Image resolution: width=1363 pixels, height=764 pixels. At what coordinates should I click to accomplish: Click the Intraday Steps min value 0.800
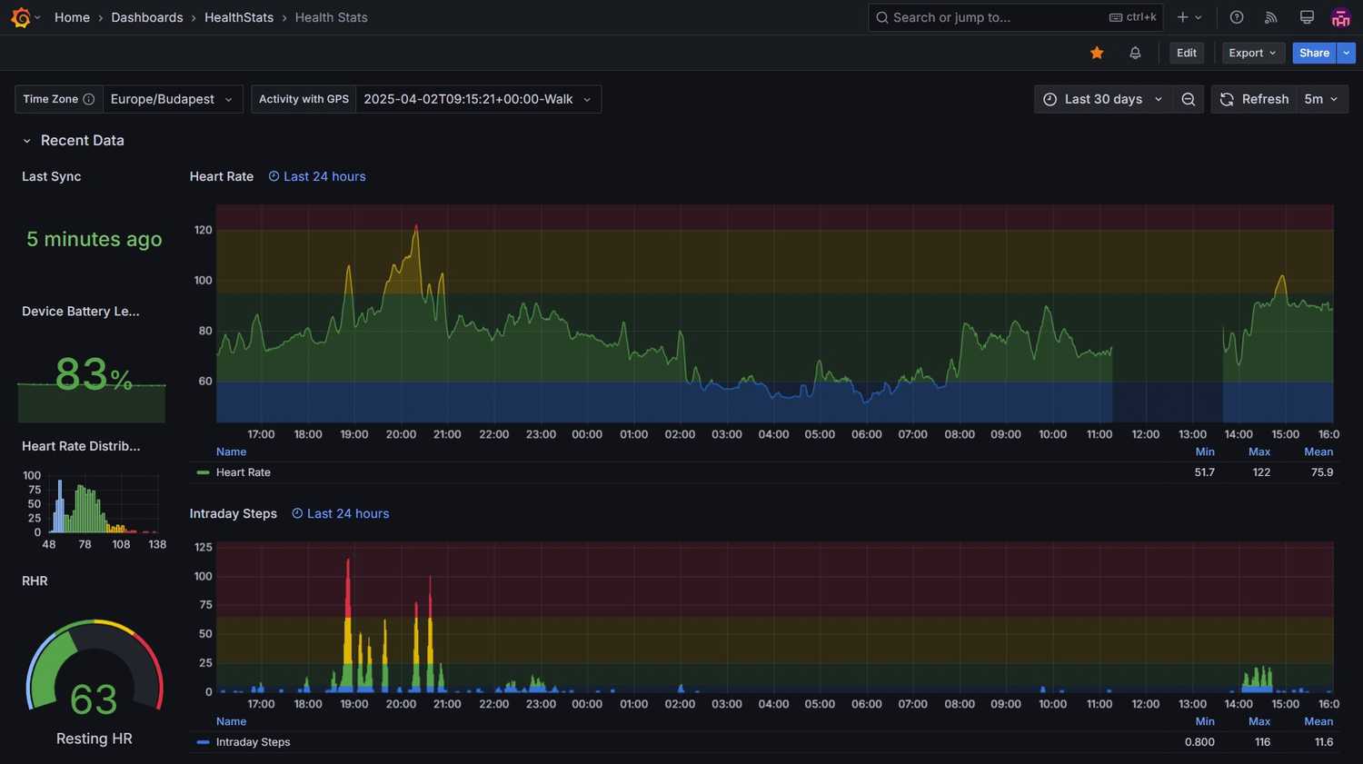[x=1199, y=742]
